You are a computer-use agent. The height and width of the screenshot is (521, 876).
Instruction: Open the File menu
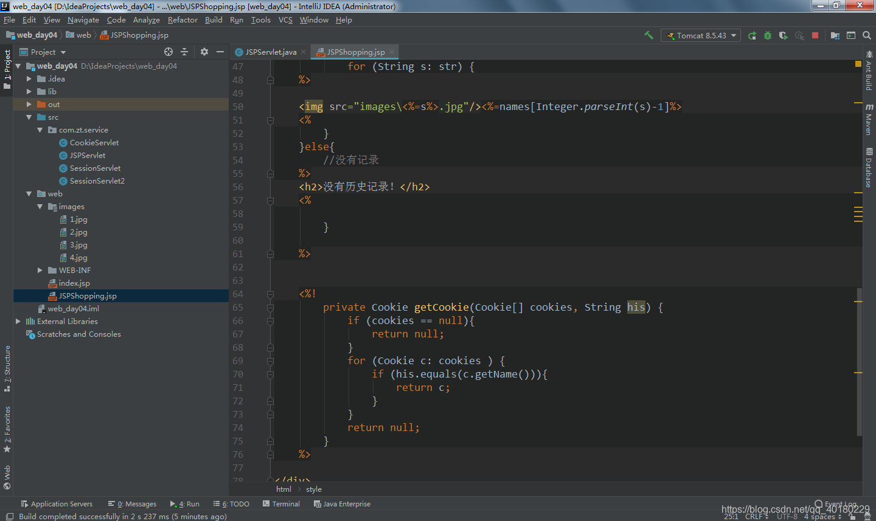pos(9,19)
